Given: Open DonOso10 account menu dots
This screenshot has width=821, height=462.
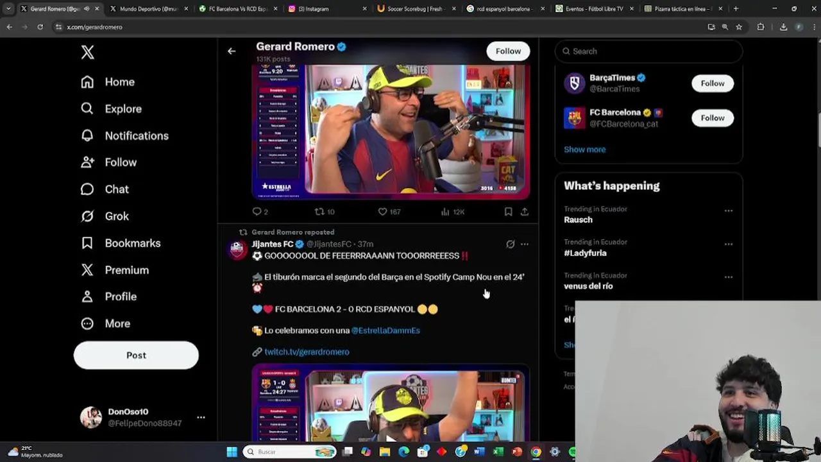Looking at the screenshot, I should click(x=201, y=417).
